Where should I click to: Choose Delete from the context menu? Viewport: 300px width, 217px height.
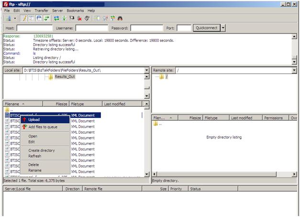45,165
